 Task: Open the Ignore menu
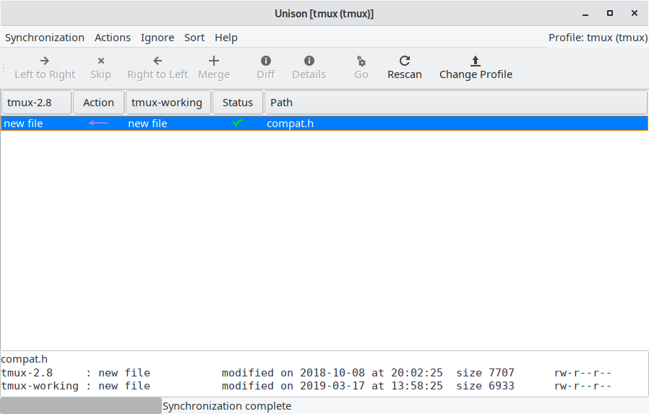pos(158,38)
